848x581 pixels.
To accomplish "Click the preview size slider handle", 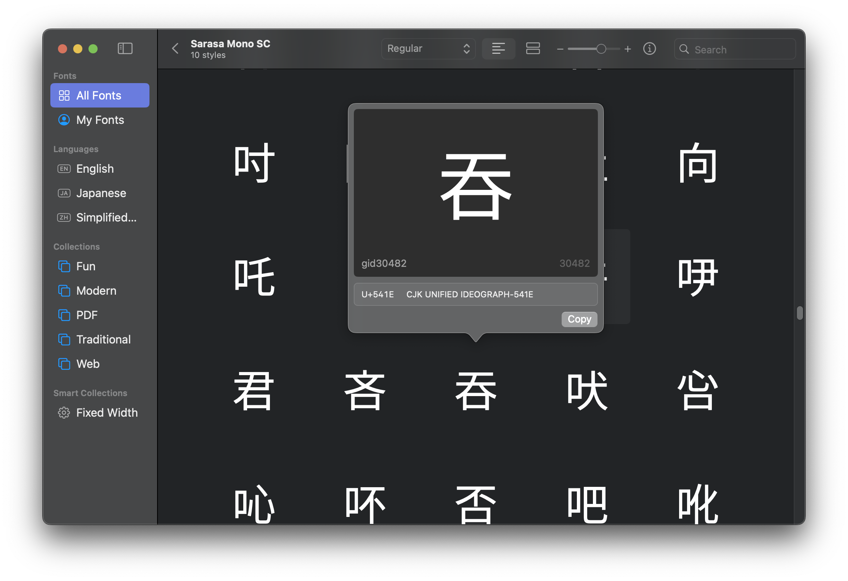I will click(x=601, y=49).
